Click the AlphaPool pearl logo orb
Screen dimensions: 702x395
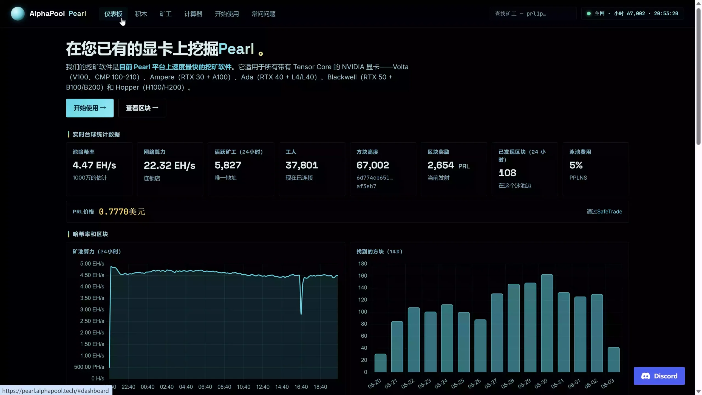pos(18,13)
